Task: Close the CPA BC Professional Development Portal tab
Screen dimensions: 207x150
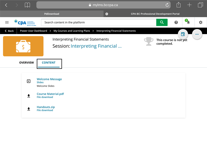Action: coord(107,14)
